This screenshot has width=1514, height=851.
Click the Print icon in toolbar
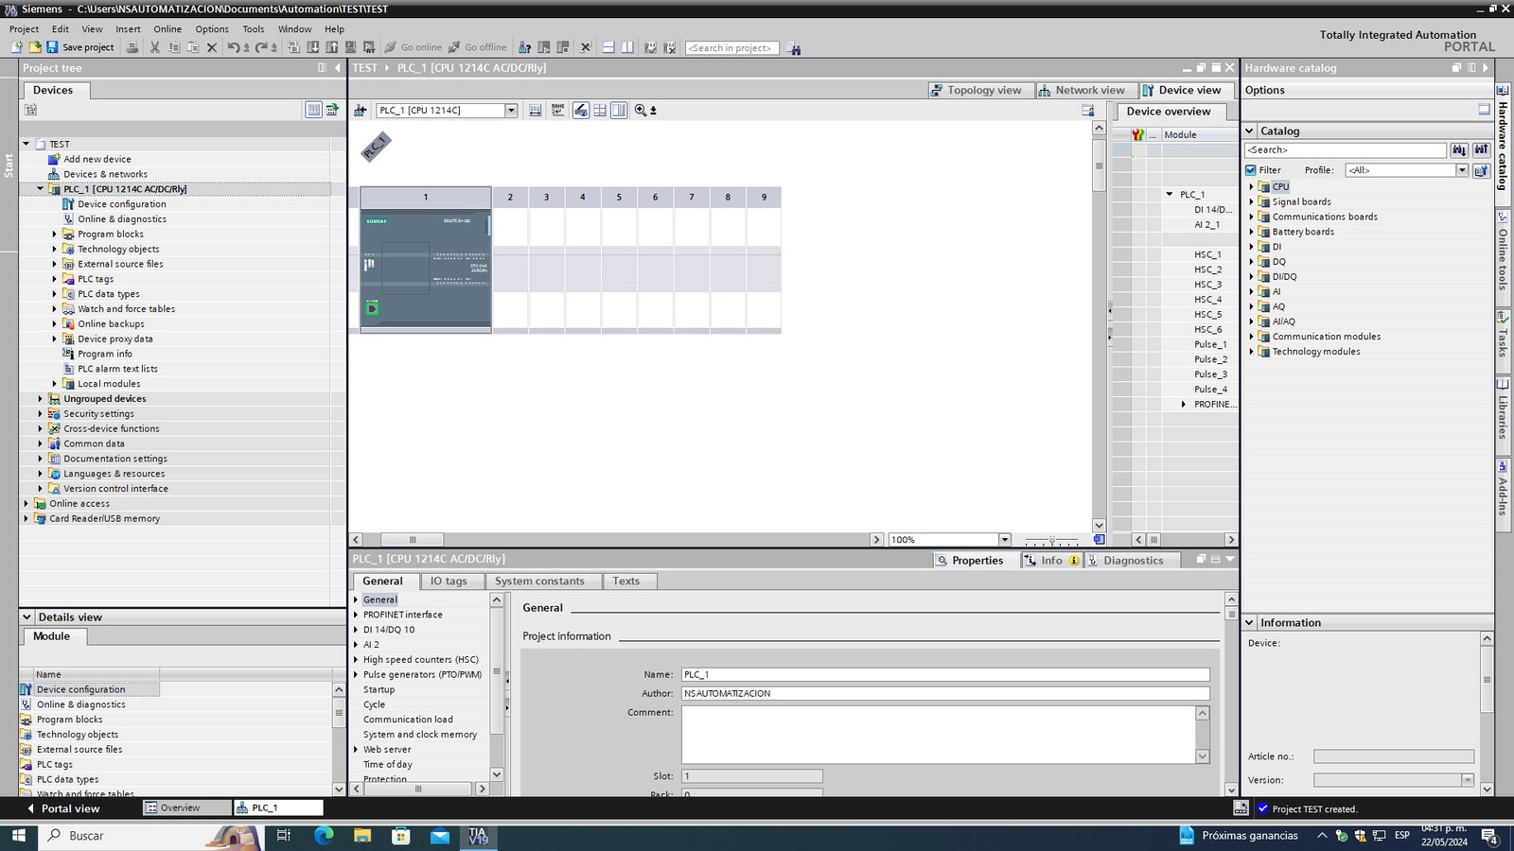(x=132, y=47)
